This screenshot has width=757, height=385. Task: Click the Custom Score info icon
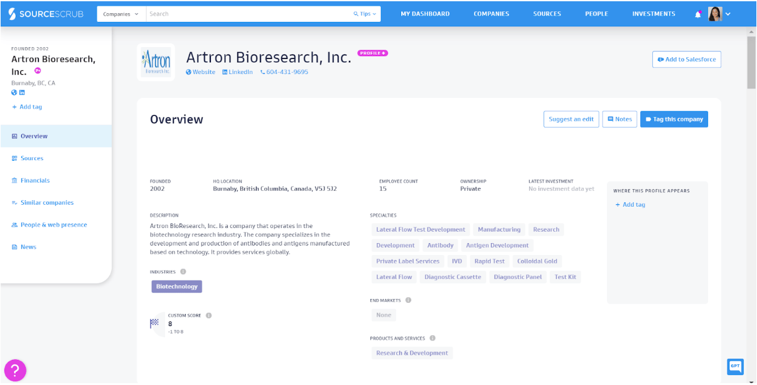[209, 315]
